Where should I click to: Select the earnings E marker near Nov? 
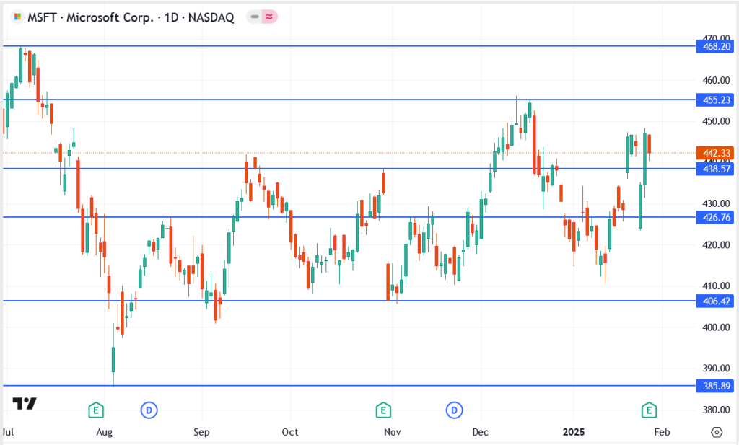[x=384, y=410]
